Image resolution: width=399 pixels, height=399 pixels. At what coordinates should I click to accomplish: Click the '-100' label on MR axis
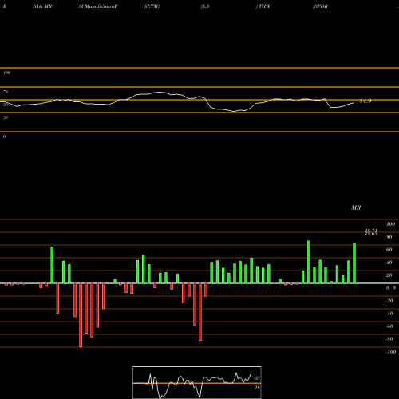pos(391,352)
